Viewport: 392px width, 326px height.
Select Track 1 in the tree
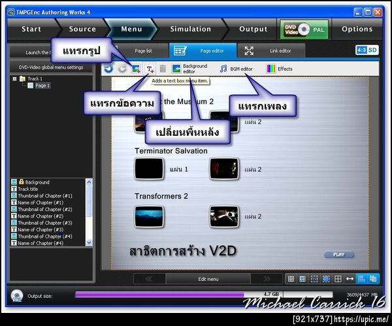point(35,79)
